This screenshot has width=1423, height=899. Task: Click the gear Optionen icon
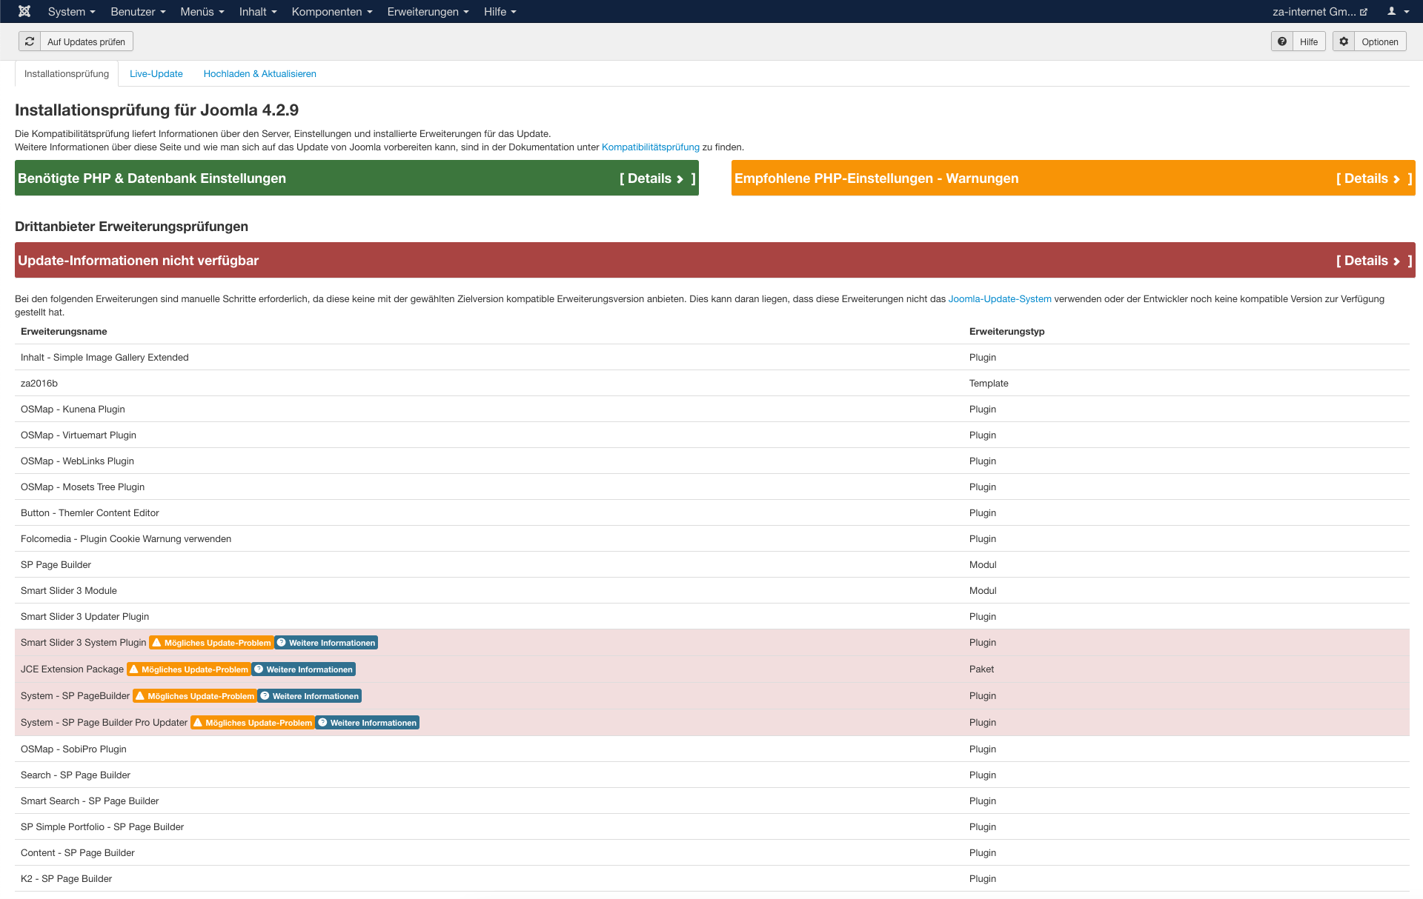pyautogui.click(x=1344, y=41)
